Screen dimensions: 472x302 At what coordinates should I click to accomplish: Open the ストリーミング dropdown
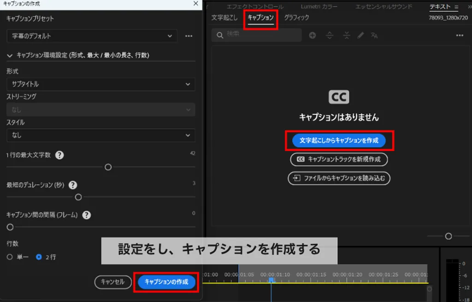coord(101,110)
